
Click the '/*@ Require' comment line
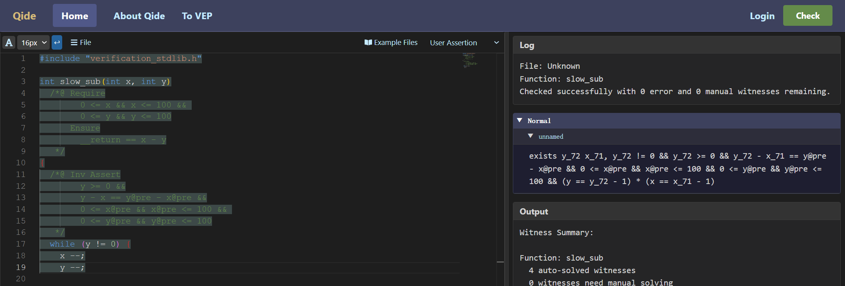[77, 93]
